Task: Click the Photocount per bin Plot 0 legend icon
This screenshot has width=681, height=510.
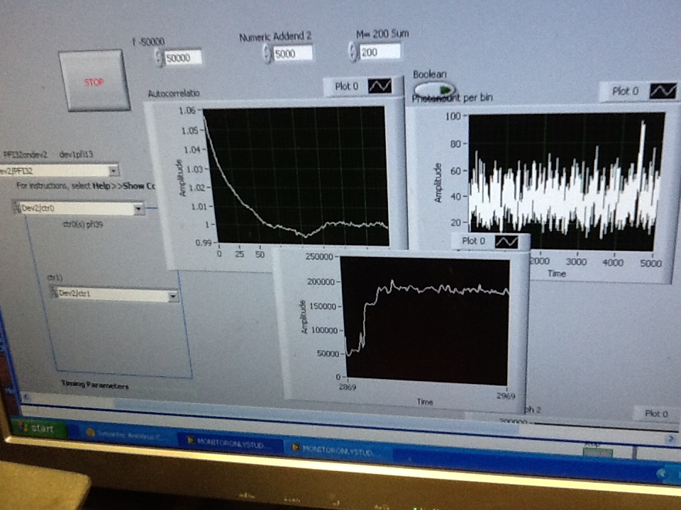Action: tap(663, 91)
